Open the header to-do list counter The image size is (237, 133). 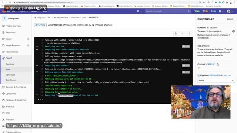pos(213,11)
